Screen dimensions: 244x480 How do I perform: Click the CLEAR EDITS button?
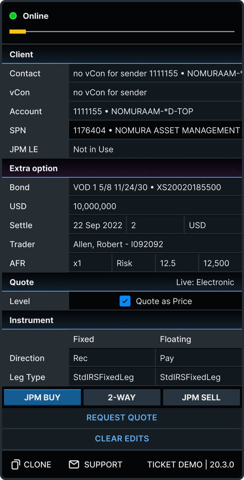pos(122,439)
